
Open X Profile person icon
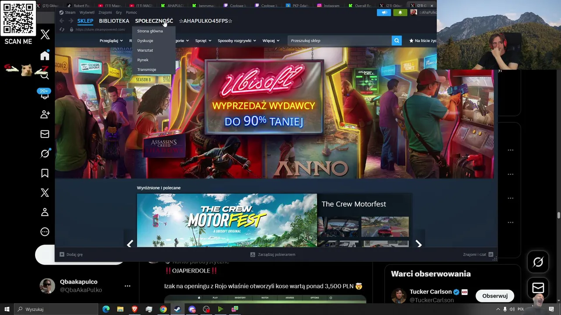tap(45, 212)
